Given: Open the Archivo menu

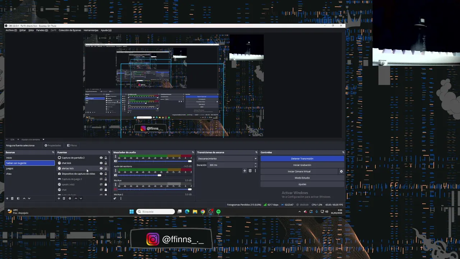Looking at the screenshot, I should pyautogui.click(x=11, y=30).
